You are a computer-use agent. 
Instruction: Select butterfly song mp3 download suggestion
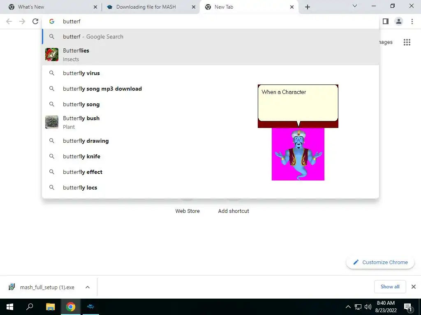tap(211, 89)
